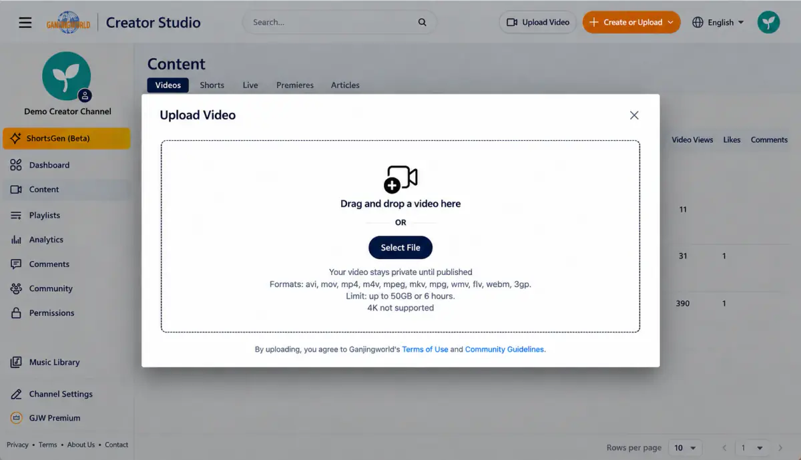The height and width of the screenshot is (460, 801).
Task: Click the Community people icon
Action: coord(16,289)
